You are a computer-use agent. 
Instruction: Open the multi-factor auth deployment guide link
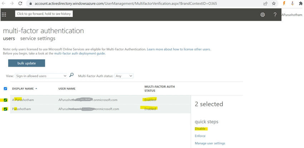click(79, 53)
